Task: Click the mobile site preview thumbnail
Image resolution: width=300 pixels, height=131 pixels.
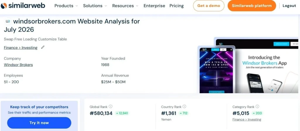Action: coord(216,69)
